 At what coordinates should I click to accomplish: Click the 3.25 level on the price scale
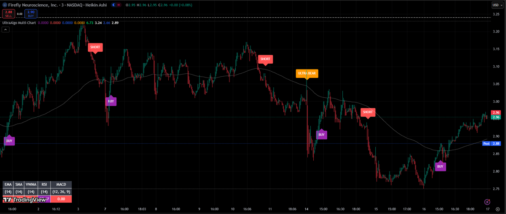coord(496,14)
